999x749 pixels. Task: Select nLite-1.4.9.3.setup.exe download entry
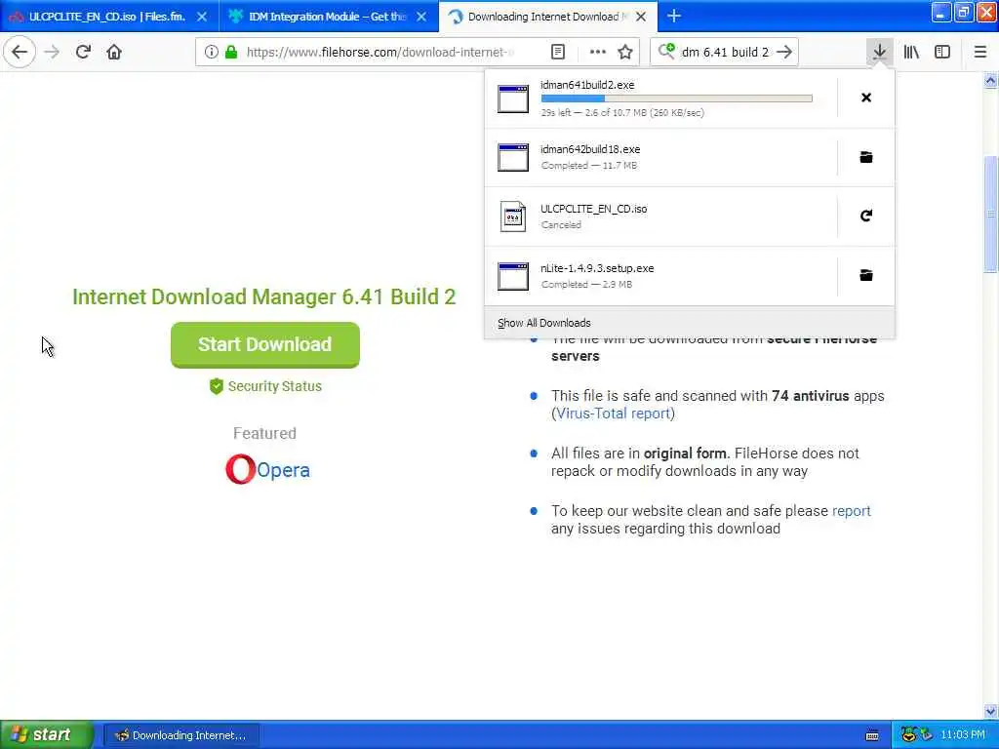660,276
